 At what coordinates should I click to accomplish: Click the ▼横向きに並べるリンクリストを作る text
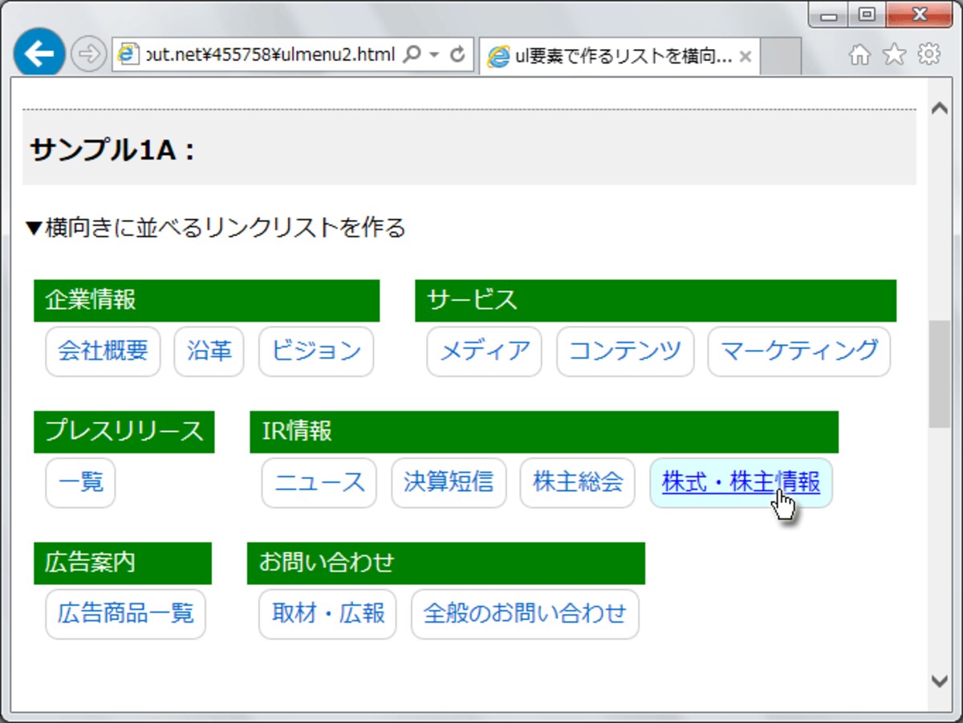coord(216,228)
